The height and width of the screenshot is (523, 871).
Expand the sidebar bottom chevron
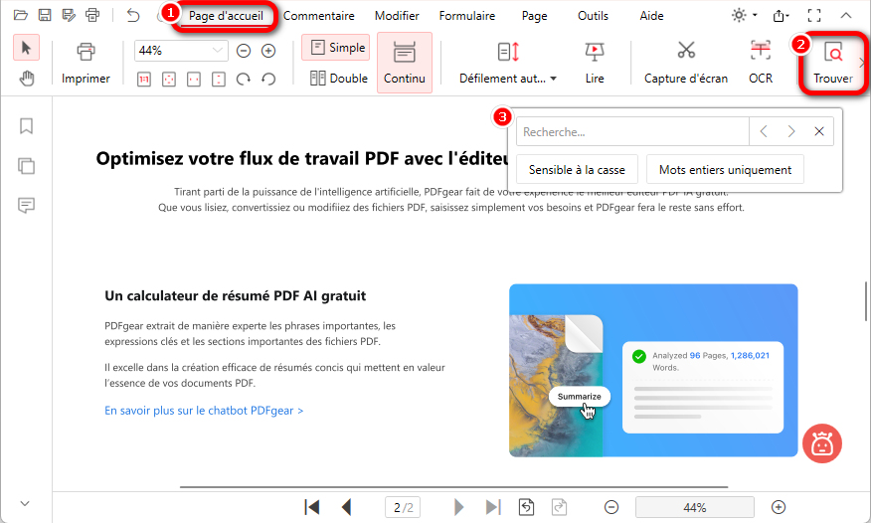pos(25,503)
